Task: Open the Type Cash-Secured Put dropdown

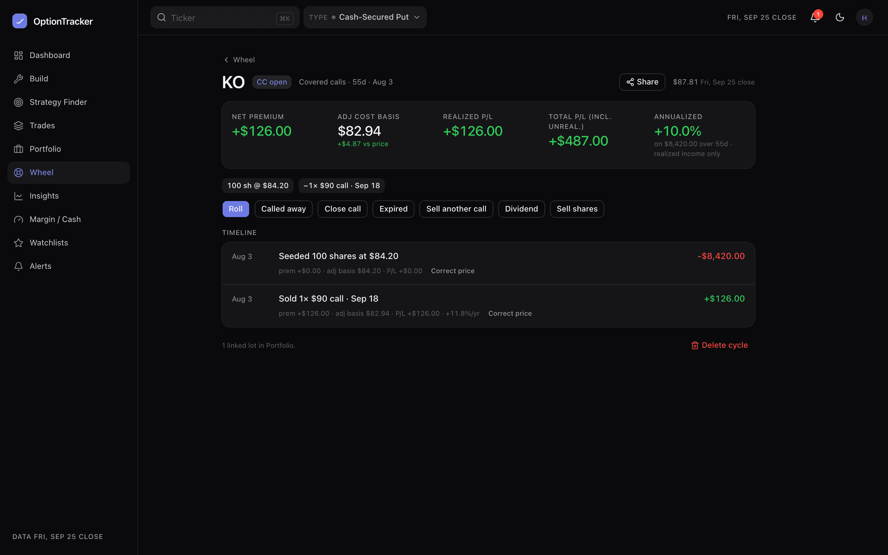Action: [x=365, y=17]
